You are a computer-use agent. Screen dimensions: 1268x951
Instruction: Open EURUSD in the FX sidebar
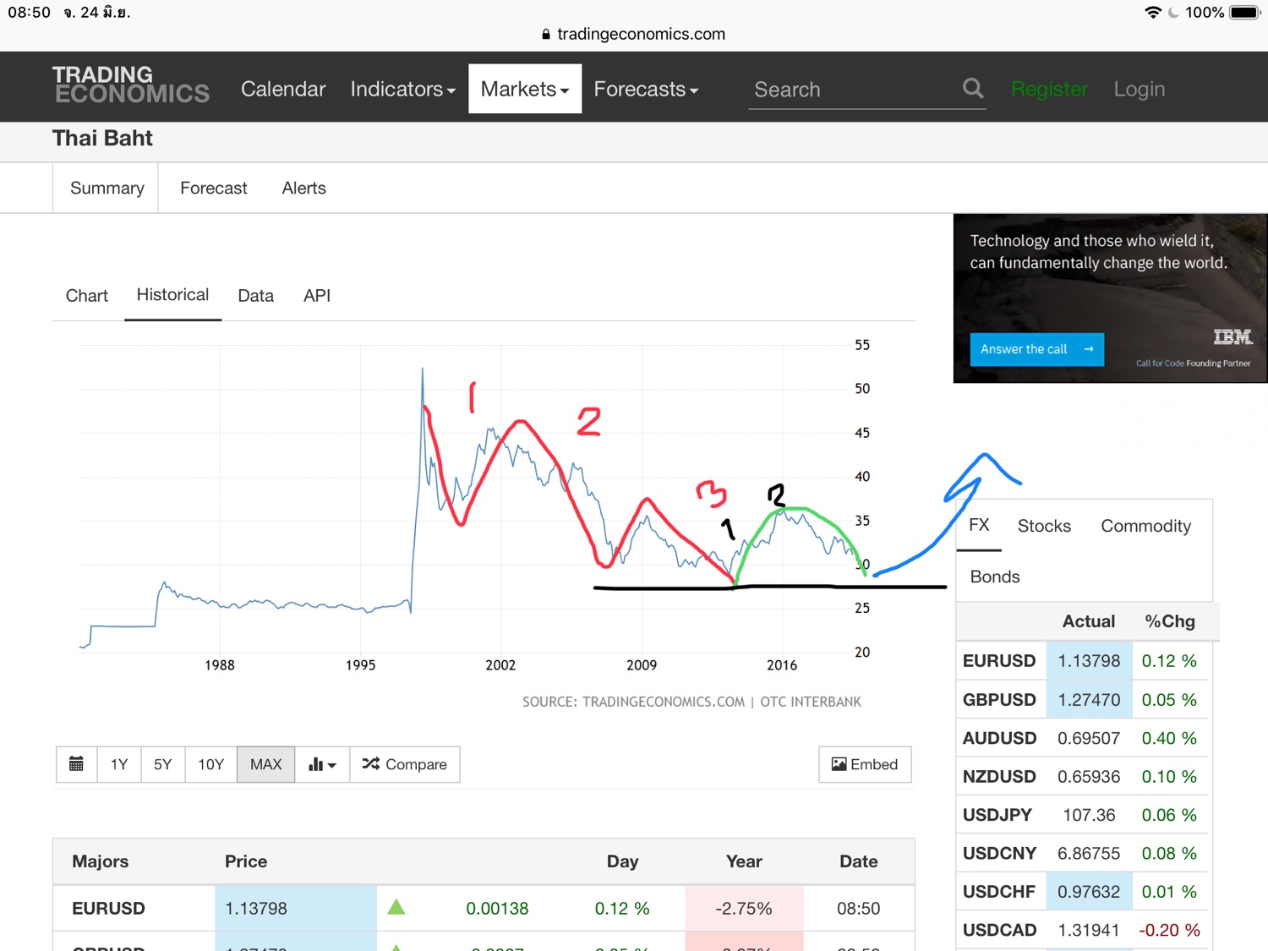pos(999,661)
